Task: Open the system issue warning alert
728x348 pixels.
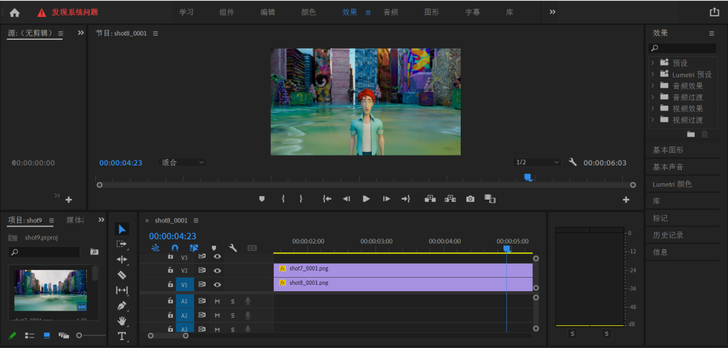Action: (68, 13)
